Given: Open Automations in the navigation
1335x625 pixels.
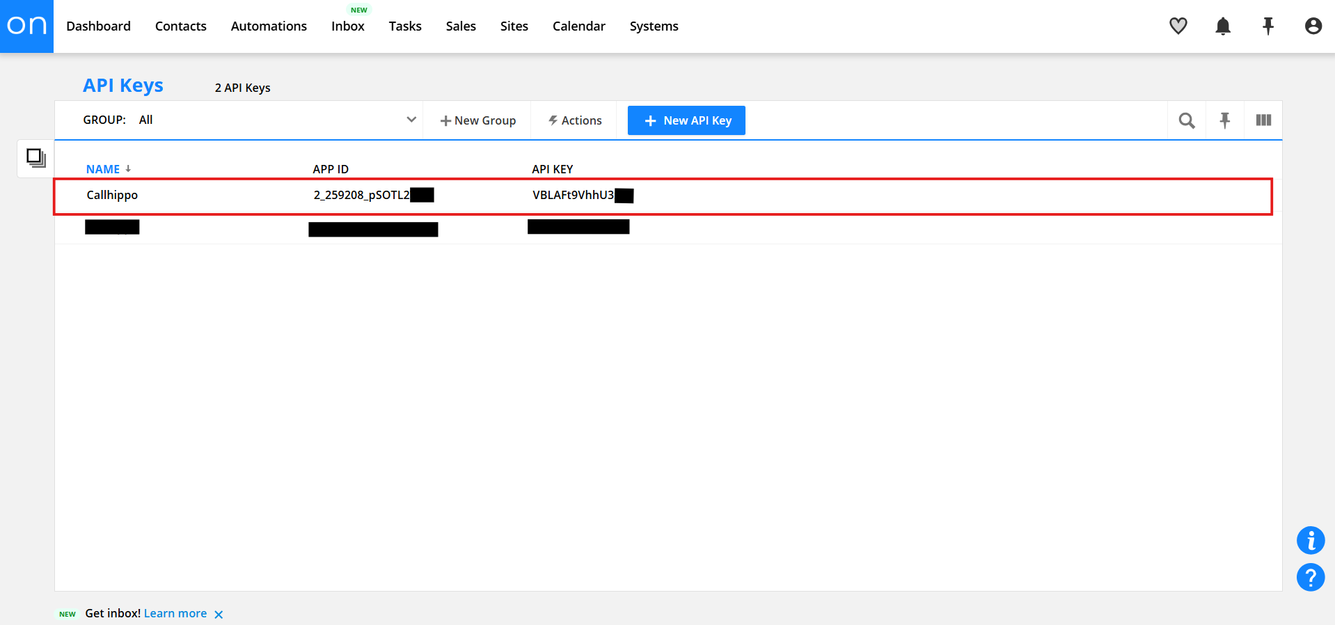Looking at the screenshot, I should [269, 26].
